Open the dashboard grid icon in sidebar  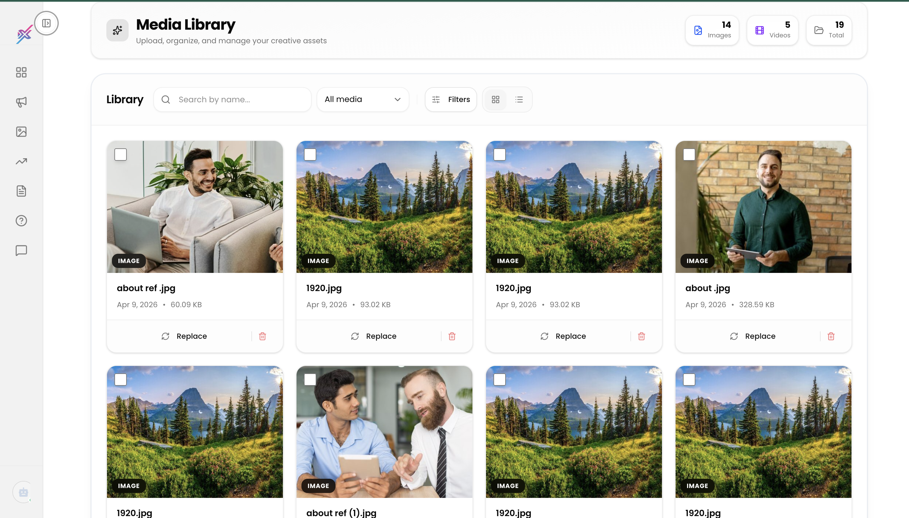21,72
